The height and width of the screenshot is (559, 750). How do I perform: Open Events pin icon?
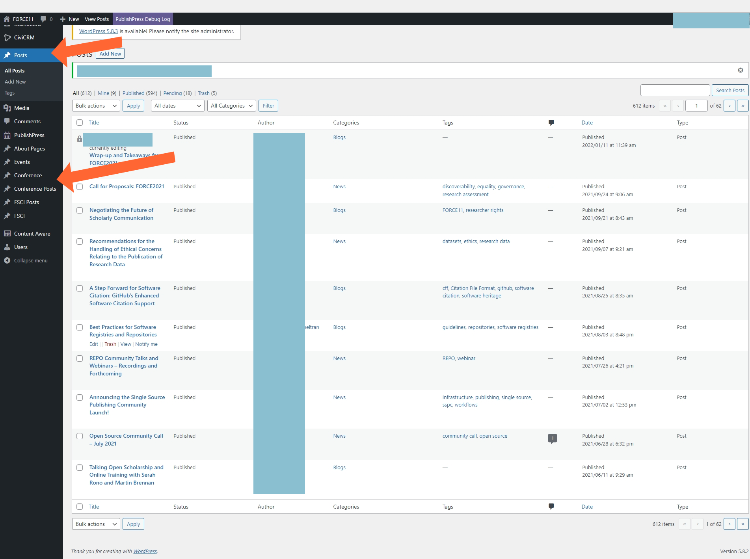click(x=7, y=162)
